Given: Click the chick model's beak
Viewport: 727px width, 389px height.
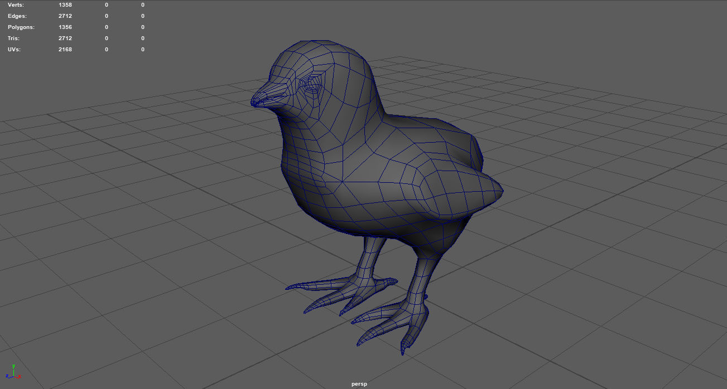Looking at the screenshot, I should (x=269, y=95).
